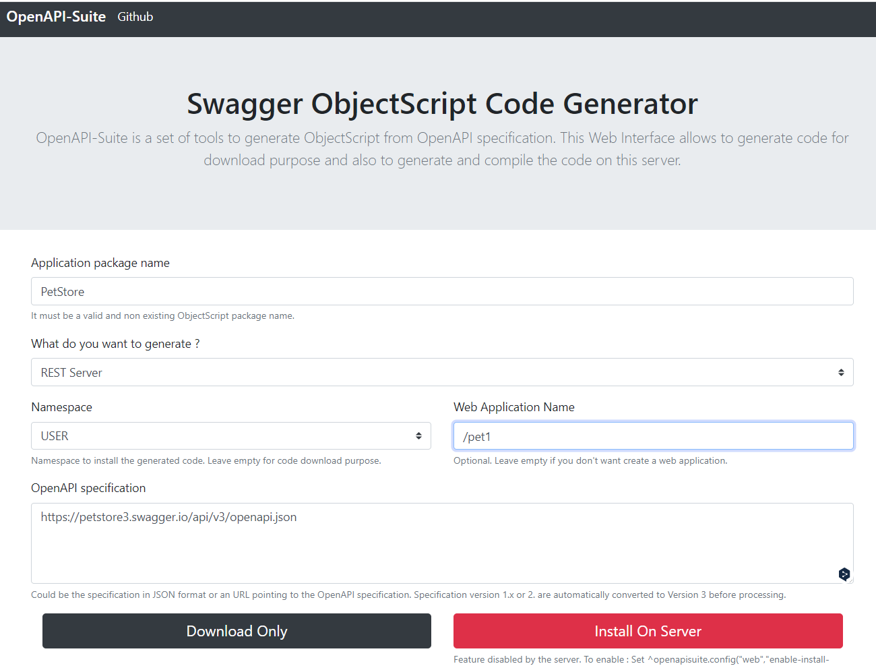Click the "What do you want to generate ?" label
Screen dimensions: 876x668
[x=115, y=344]
